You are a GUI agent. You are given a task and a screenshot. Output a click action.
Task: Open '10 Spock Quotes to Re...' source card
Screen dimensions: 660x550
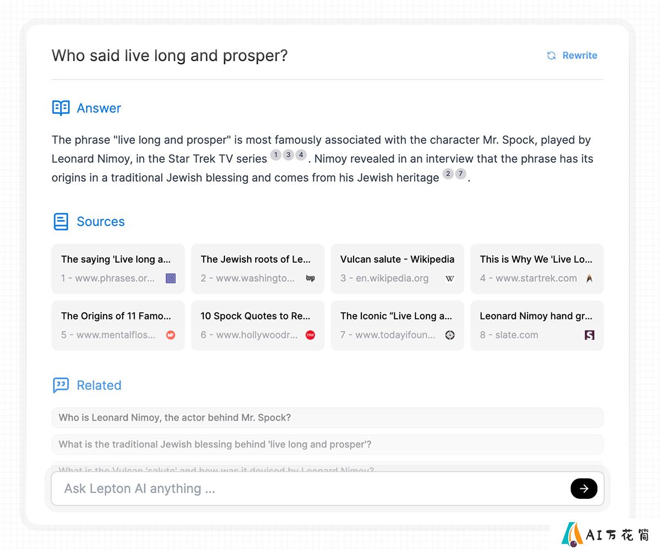point(258,325)
